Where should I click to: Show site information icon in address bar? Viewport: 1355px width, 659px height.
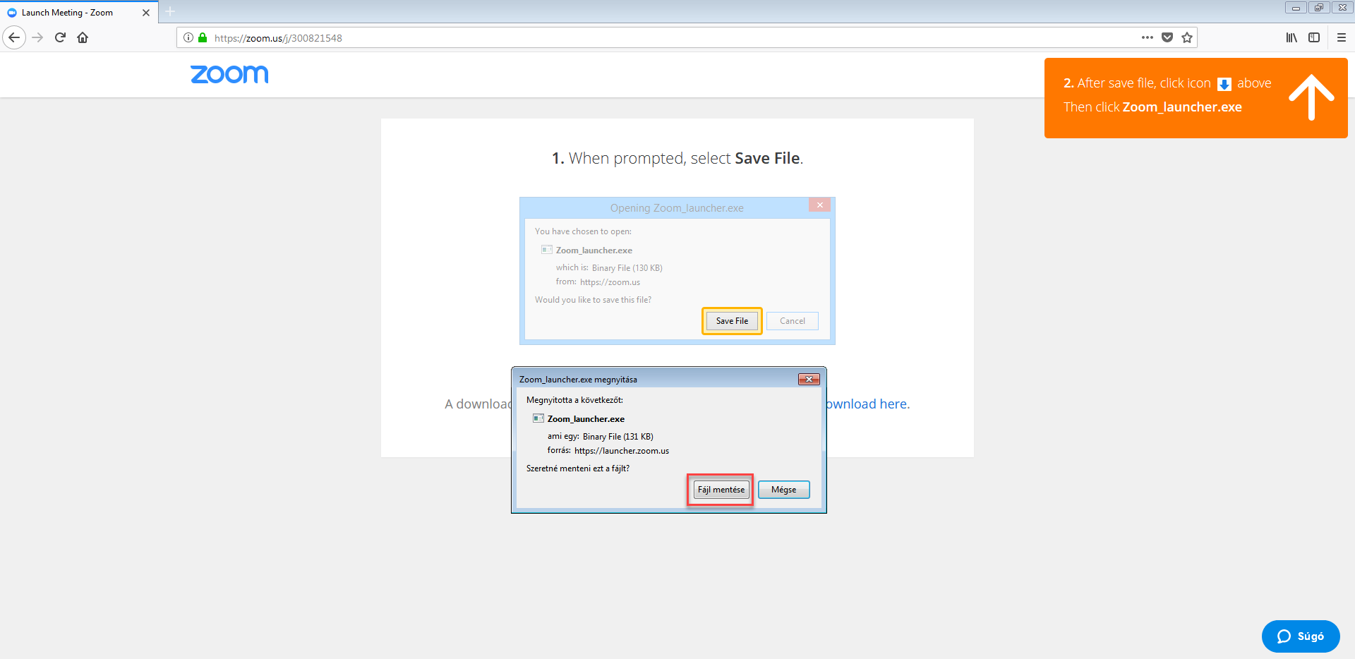188,37
